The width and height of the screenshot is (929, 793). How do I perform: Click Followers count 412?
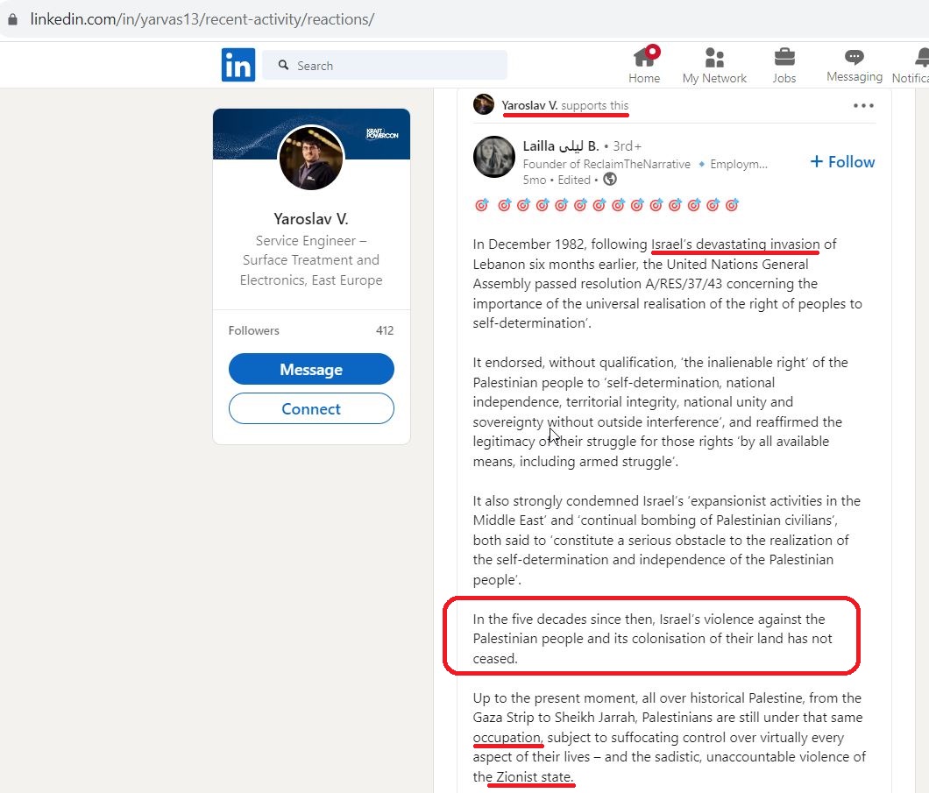pyautogui.click(x=385, y=330)
